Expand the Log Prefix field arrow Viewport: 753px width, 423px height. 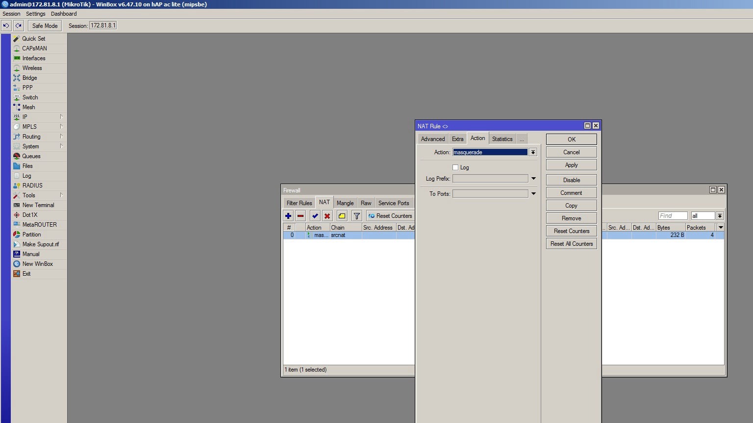(533, 179)
